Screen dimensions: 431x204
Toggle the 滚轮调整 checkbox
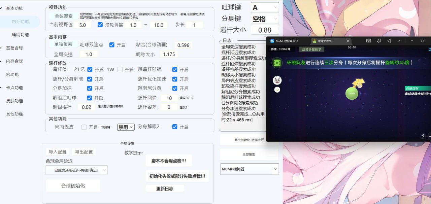coord(100,25)
